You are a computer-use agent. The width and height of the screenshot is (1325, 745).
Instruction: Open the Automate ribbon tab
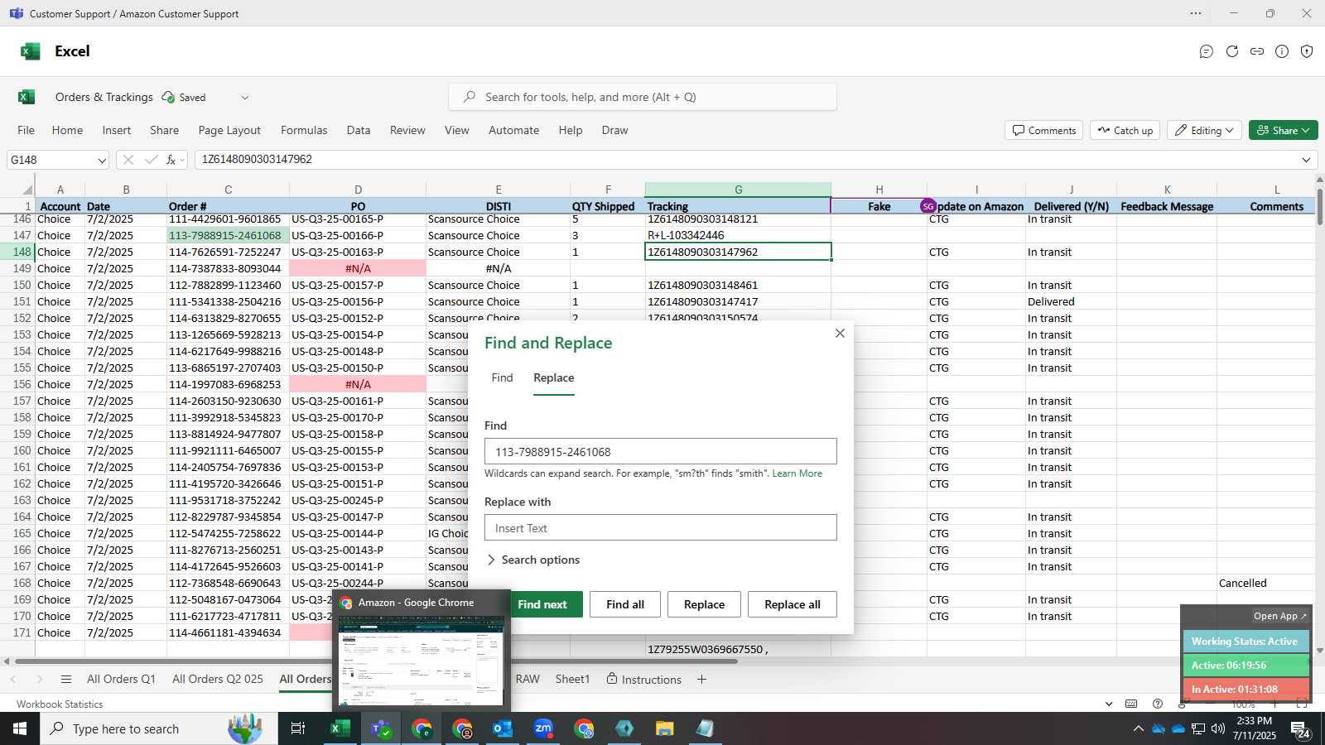(513, 130)
